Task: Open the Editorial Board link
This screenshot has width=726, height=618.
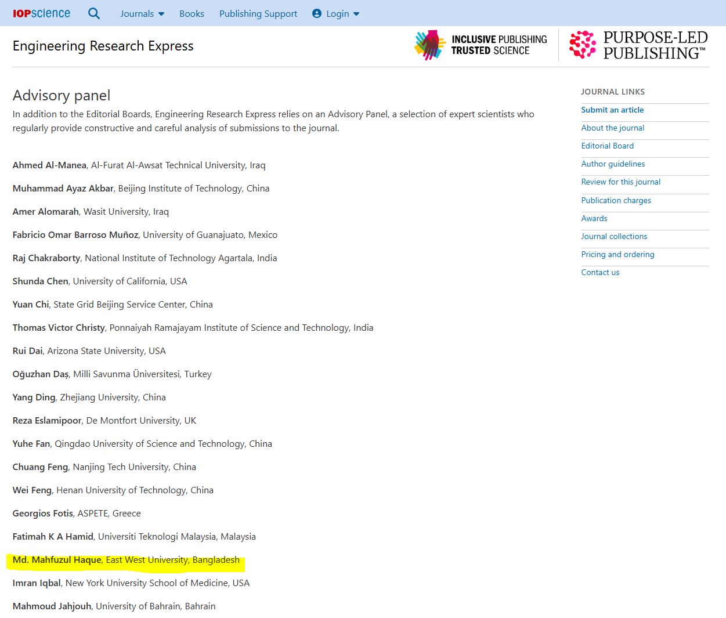Action: [x=607, y=146]
